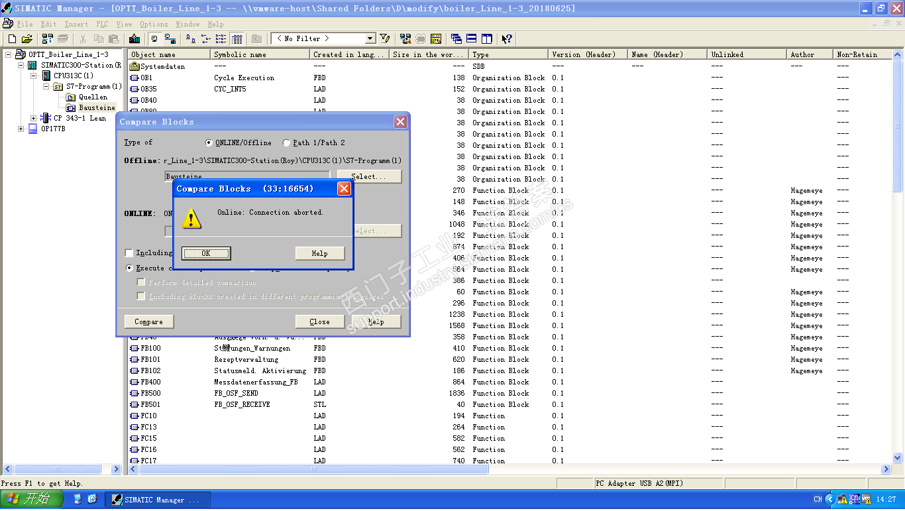Click Close button in Compare Blocks dialog
This screenshot has height=511, width=905.
319,321
